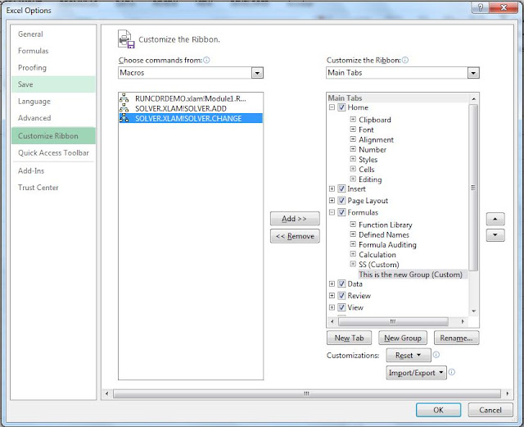Expand the Function Library group node
This screenshot has height=427, width=524.
point(353,225)
